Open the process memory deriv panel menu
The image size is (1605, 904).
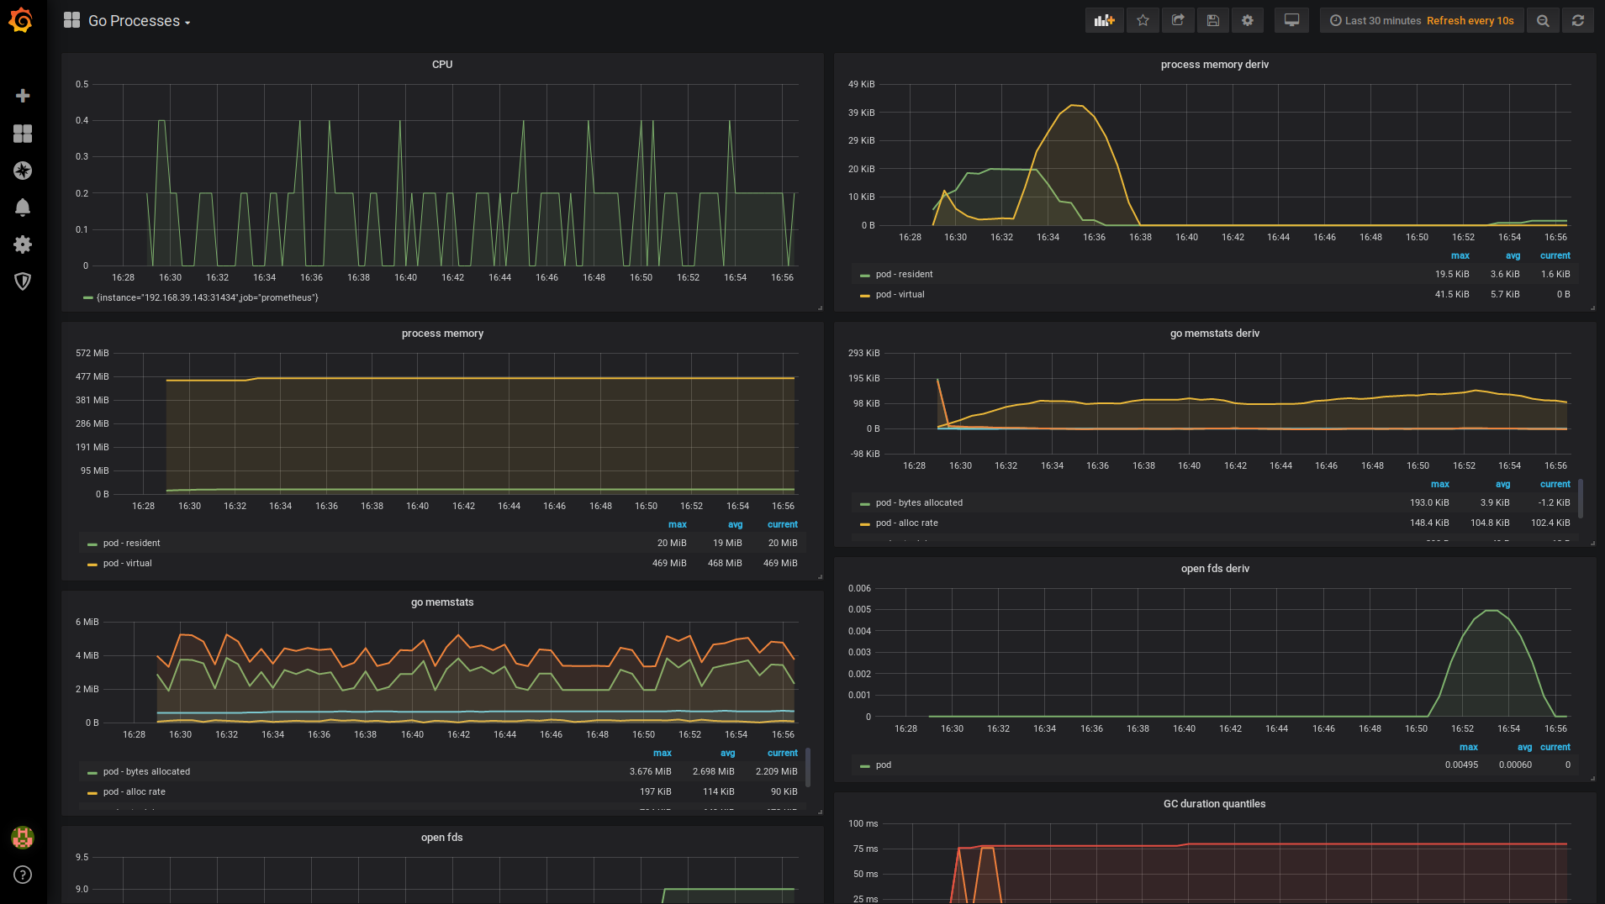coord(1214,65)
